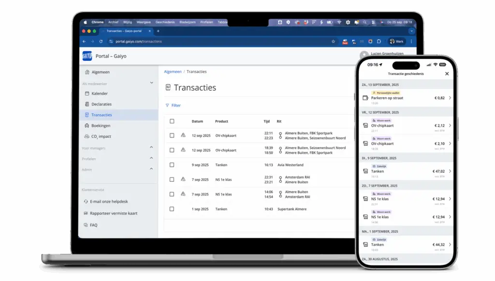The width and height of the screenshot is (495, 281).
Task: Open Kalender in the sidebar
Action: point(96,93)
